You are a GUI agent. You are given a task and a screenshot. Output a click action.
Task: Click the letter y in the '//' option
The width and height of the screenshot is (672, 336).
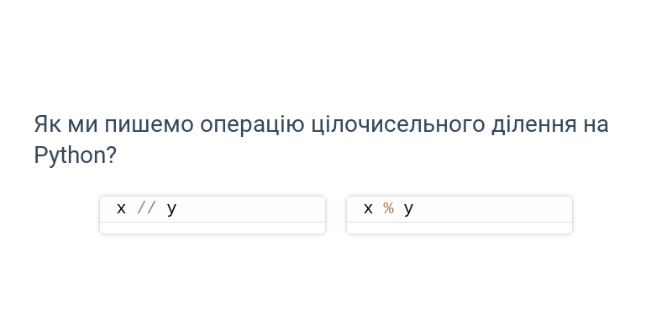171,209
